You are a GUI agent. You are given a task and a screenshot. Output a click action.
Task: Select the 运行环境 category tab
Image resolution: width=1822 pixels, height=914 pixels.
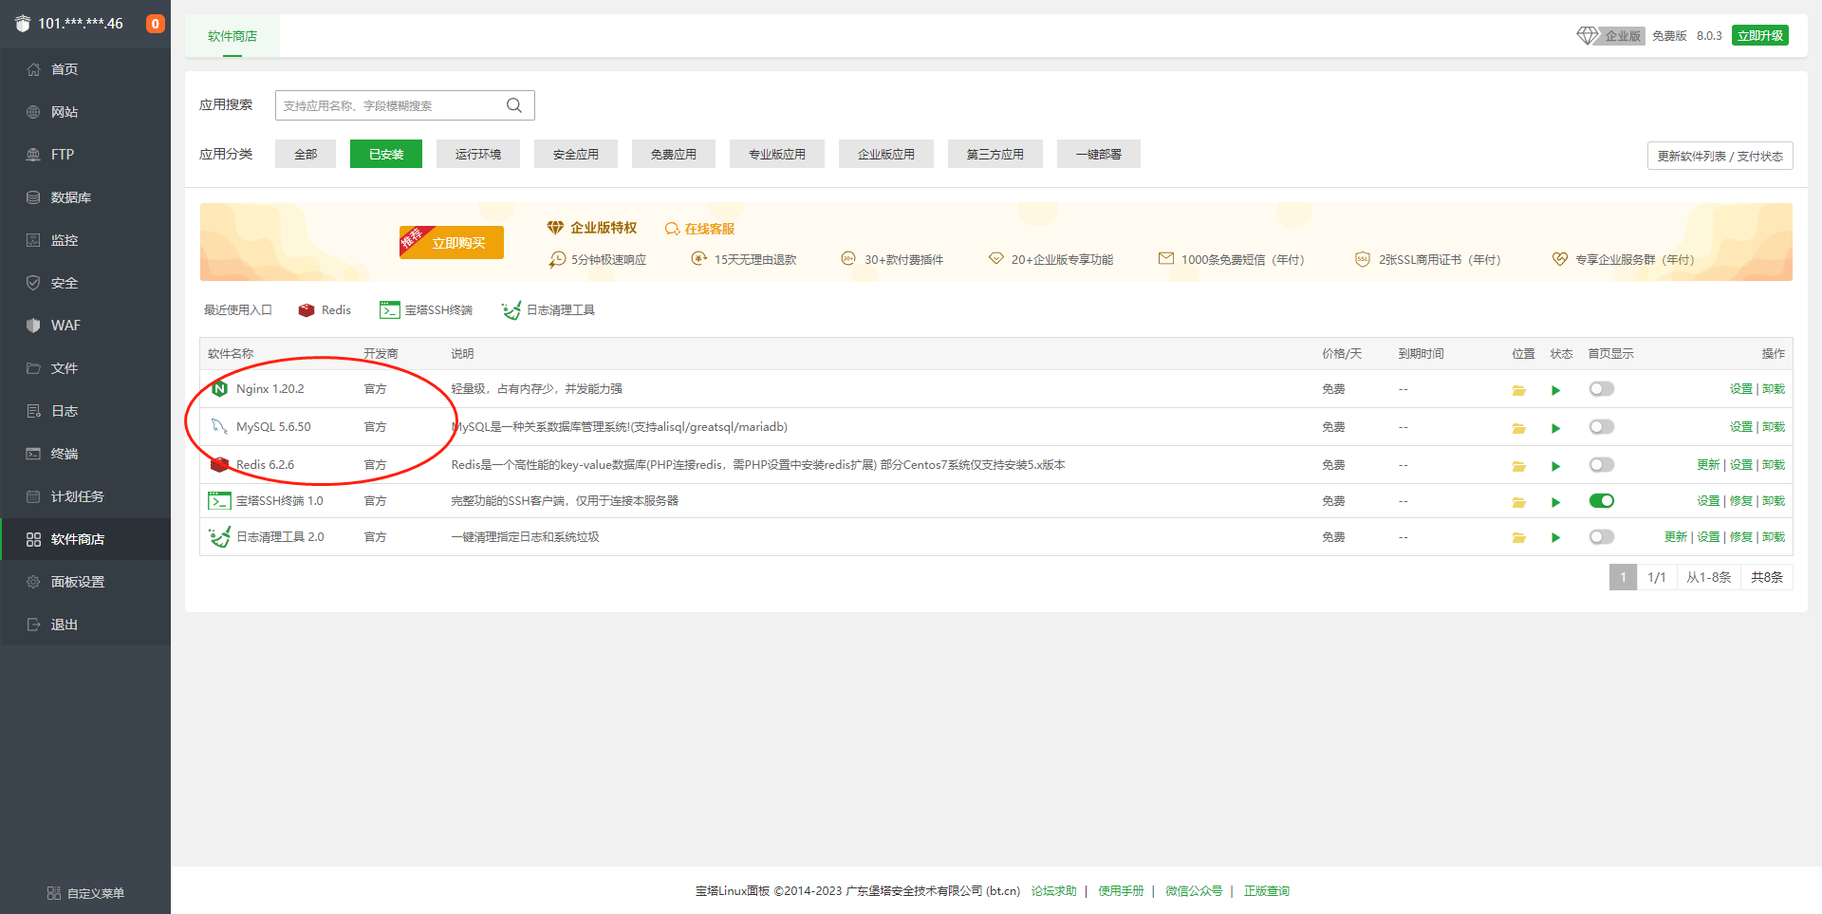pos(477,154)
